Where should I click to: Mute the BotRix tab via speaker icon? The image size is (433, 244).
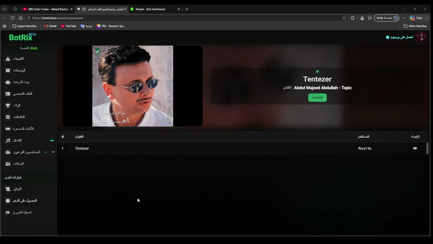click(x=84, y=9)
